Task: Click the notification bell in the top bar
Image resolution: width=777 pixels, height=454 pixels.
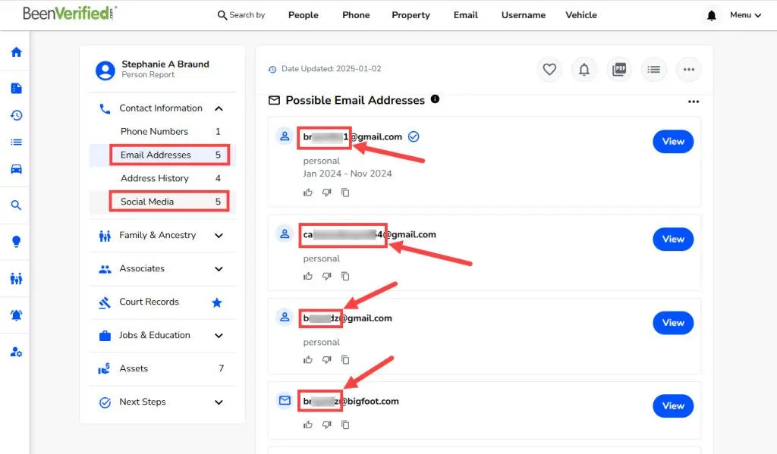Action: pos(711,14)
